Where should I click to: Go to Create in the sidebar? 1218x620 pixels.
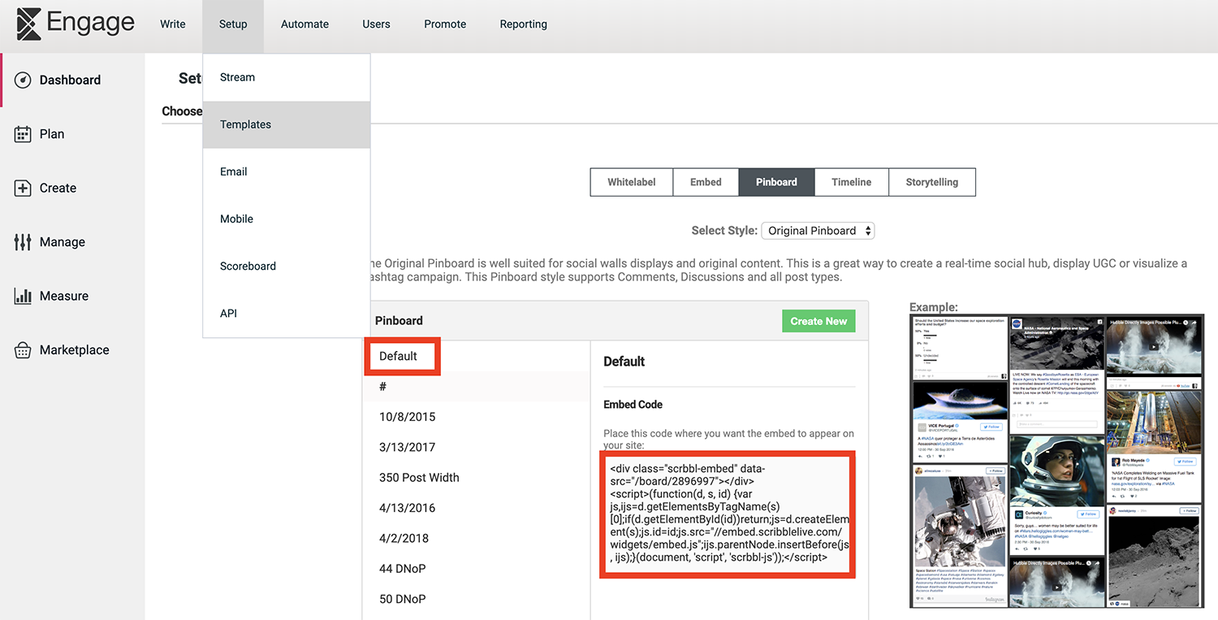tap(58, 188)
